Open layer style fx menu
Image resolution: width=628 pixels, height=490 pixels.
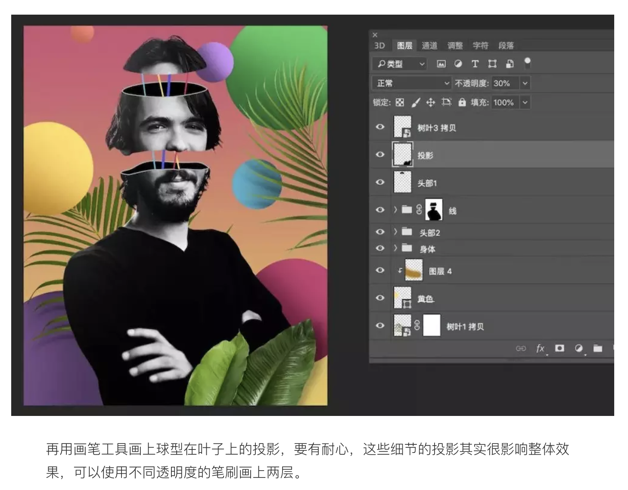point(540,348)
